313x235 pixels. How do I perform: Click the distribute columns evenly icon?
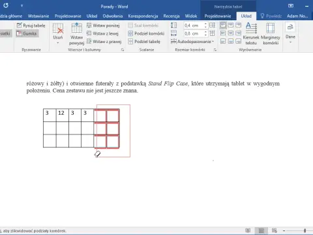point(212,33)
